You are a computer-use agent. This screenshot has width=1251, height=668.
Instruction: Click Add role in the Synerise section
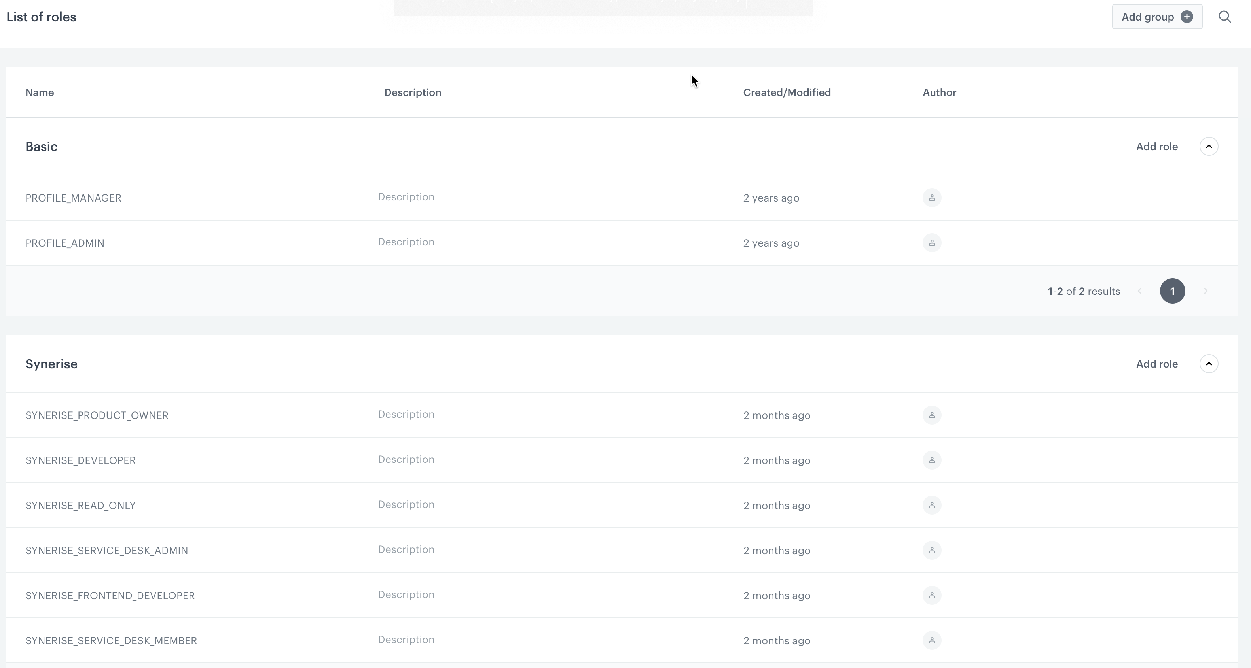1157,363
